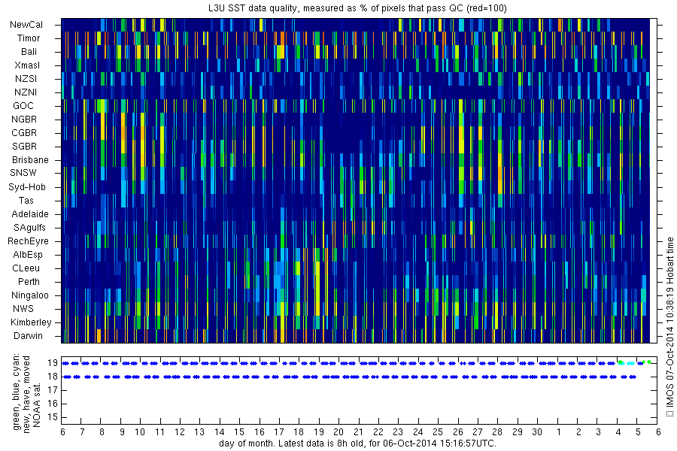The width and height of the screenshot is (677, 451).
Task: Click the Syd-Hob region label
Action: [27, 187]
